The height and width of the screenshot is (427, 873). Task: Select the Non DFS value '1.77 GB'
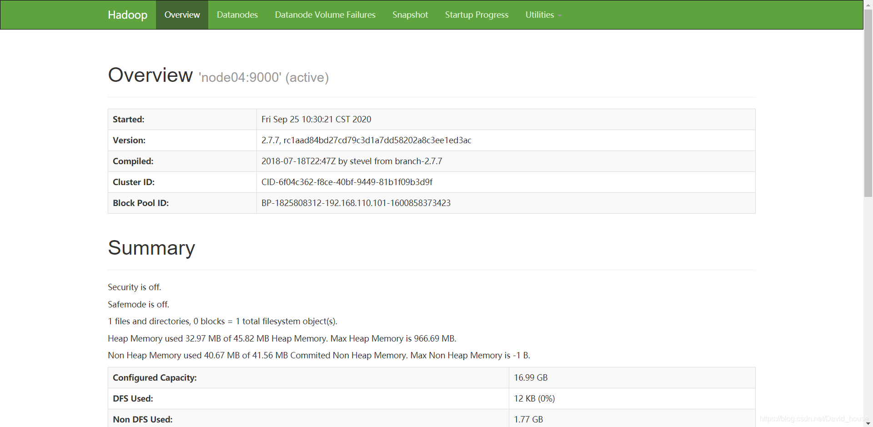[x=528, y=419]
